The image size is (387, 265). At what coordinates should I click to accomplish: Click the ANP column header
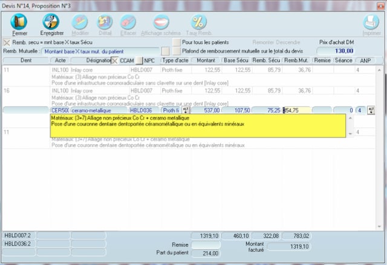tap(365, 61)
